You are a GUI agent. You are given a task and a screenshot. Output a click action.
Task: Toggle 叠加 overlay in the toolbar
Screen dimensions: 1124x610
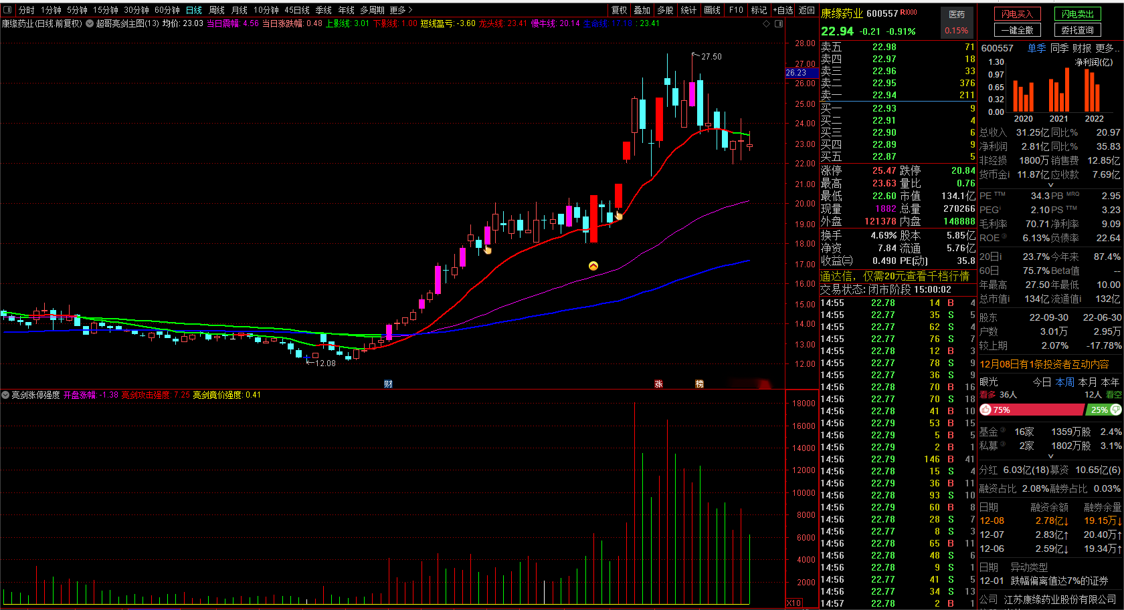pos(642,10)
